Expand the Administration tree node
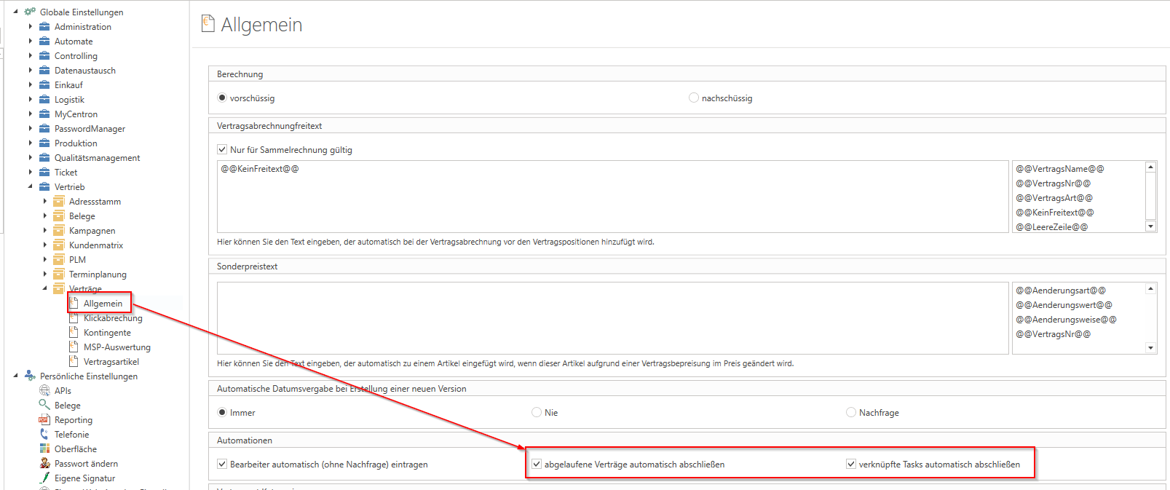Image resolution: width=1170 pixels, height=490 pixels. [30, 26]
